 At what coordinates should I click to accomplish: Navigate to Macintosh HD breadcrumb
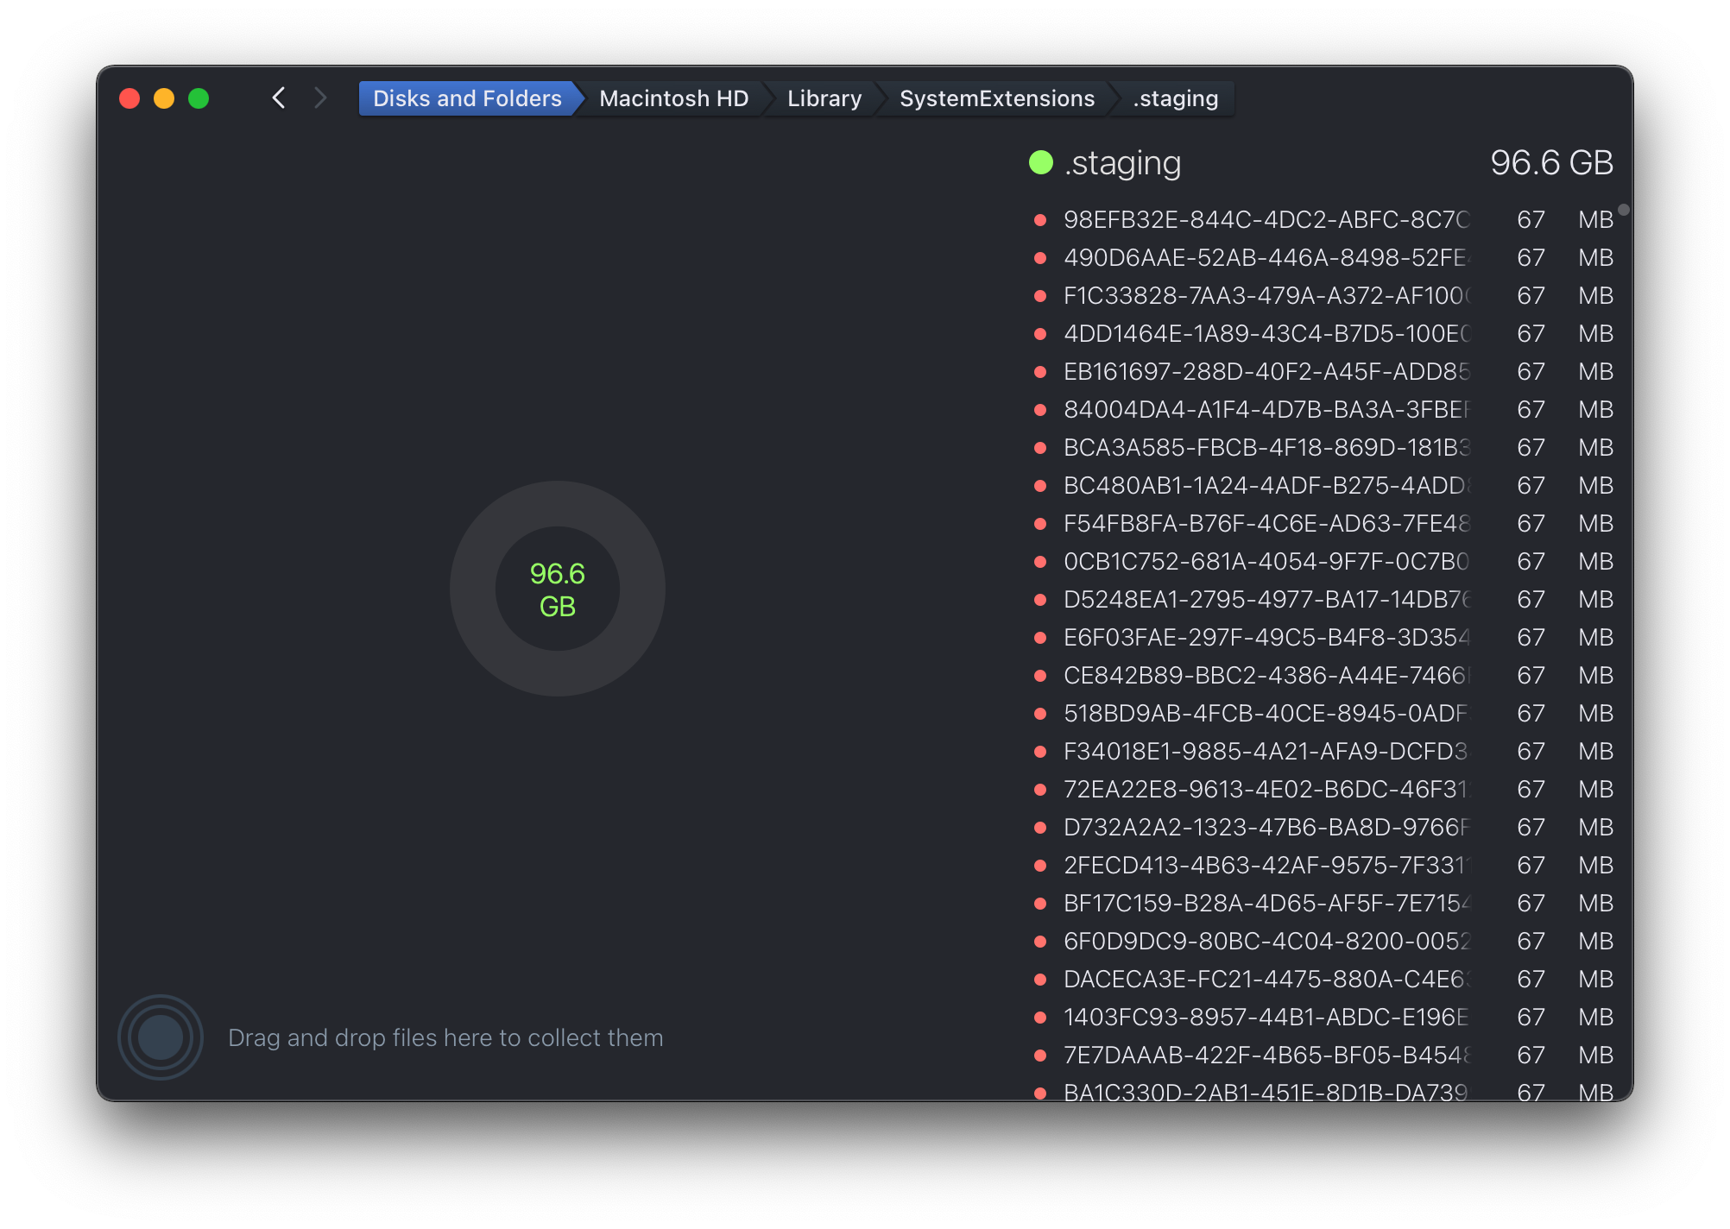[673, 98]
